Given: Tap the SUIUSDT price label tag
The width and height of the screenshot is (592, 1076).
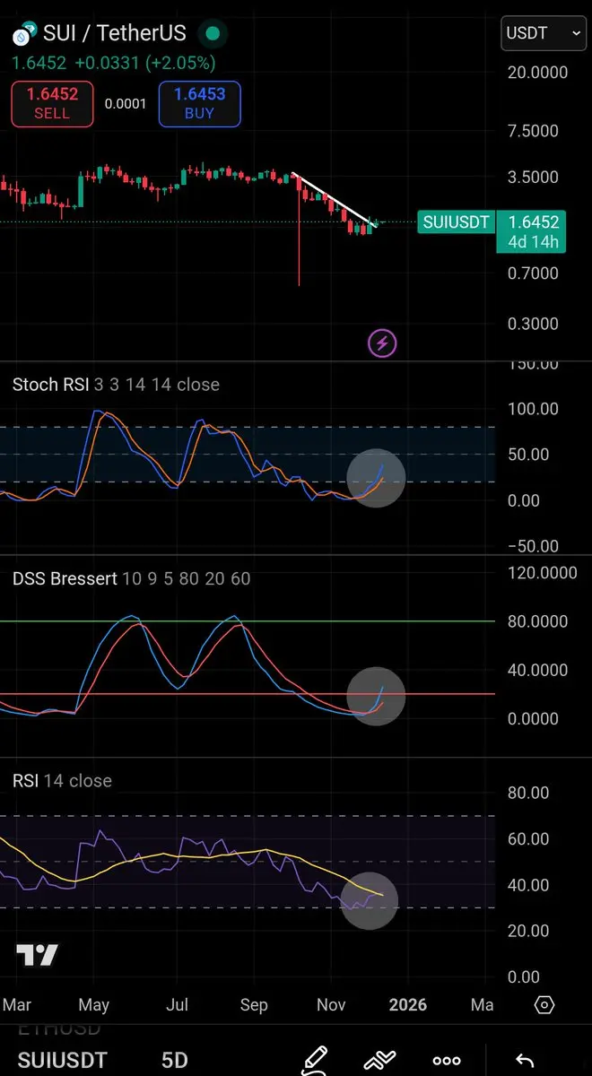Looking at the screenshot, I should (x=456, y=222).
